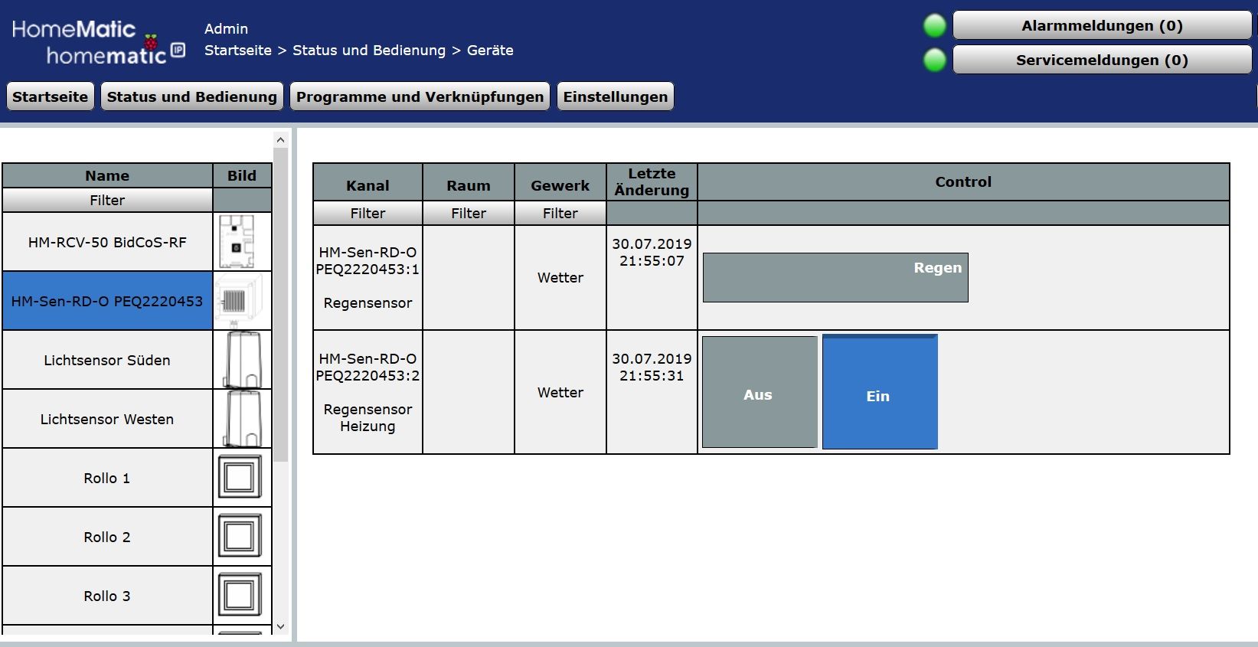Click Startseite in the breadcrumb
The height and width of the screenshot is (647, 1258).
(x=238, y=51)
